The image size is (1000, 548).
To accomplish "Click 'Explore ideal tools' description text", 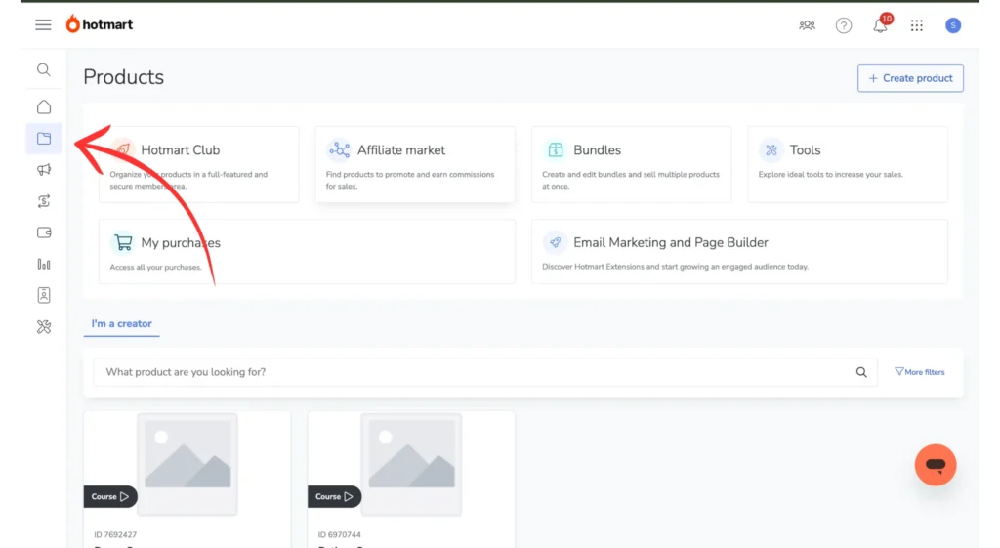I will pyautogui.click(x=830, y=174).
